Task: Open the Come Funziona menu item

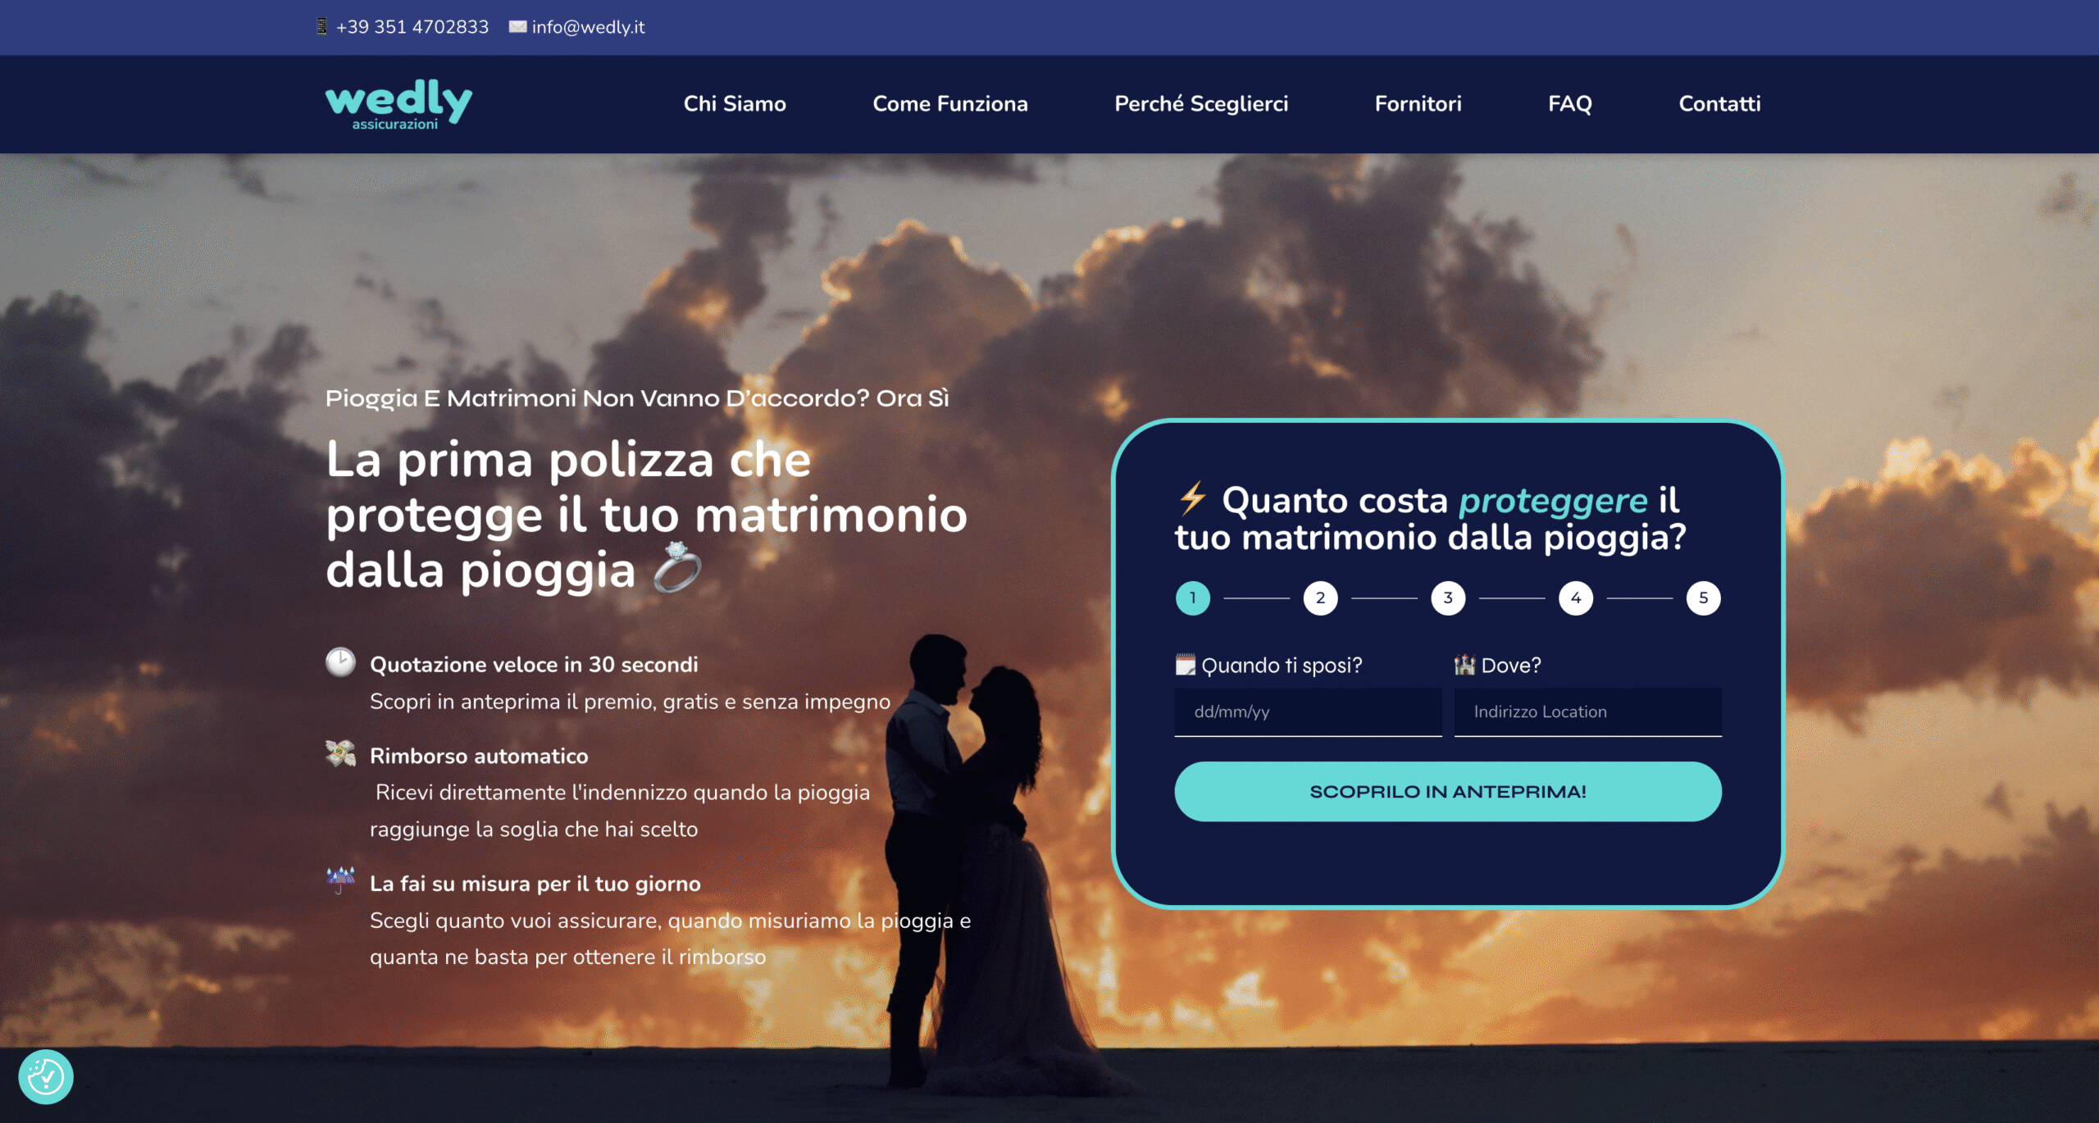Action: pos(950,104)
